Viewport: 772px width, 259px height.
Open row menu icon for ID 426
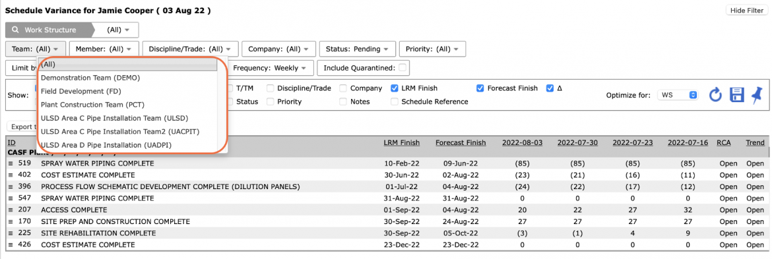tap(11, 245)
